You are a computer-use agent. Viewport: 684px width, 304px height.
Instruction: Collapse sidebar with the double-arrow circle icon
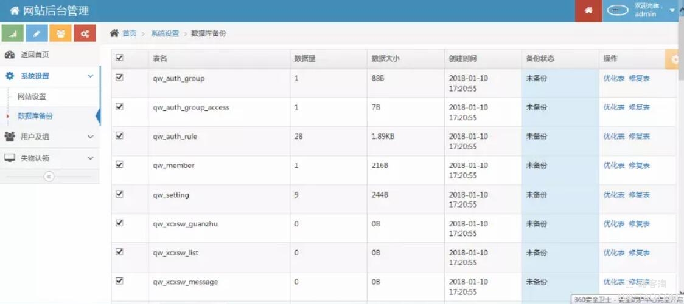[49, 176]
